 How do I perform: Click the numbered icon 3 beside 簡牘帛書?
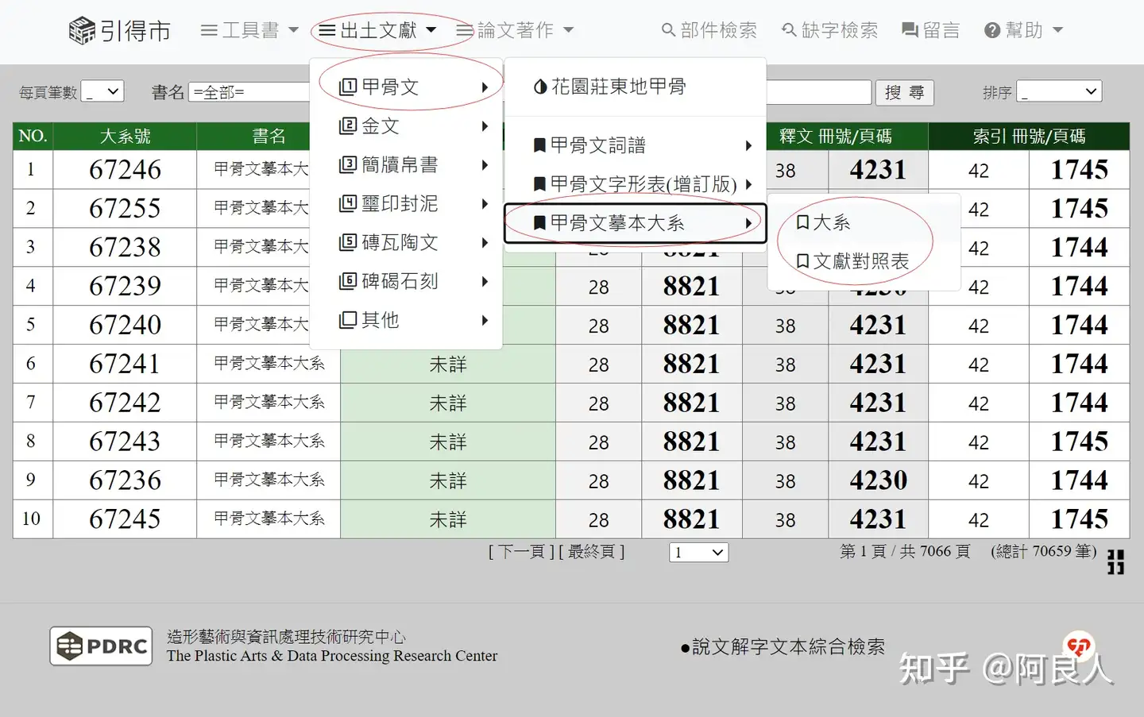tap(348, 164)
